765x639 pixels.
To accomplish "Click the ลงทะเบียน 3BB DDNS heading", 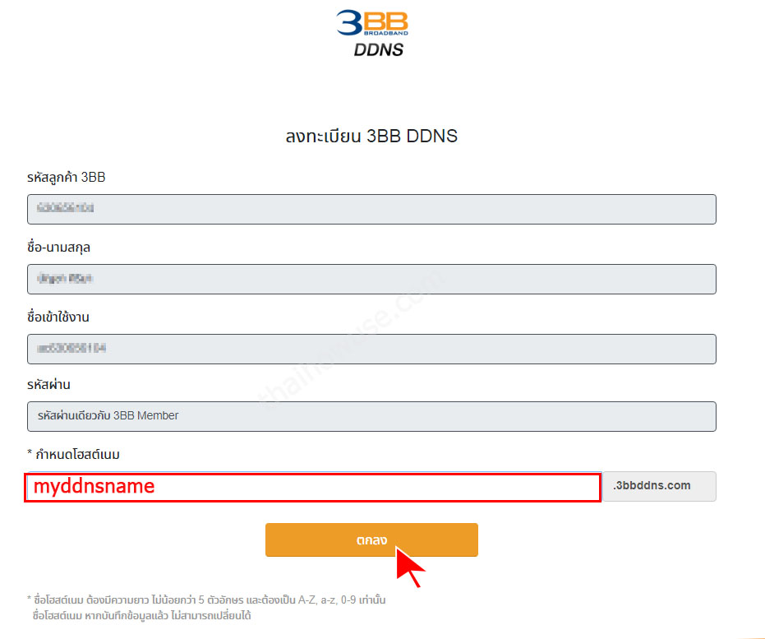I will coord(371,136).
